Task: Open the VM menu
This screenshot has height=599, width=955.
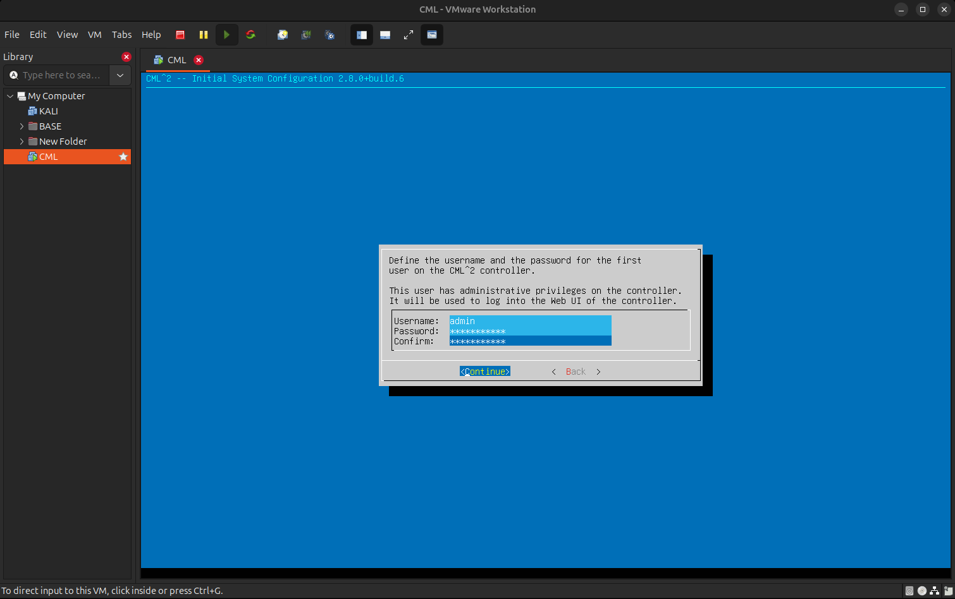Action: coord(94,35)
